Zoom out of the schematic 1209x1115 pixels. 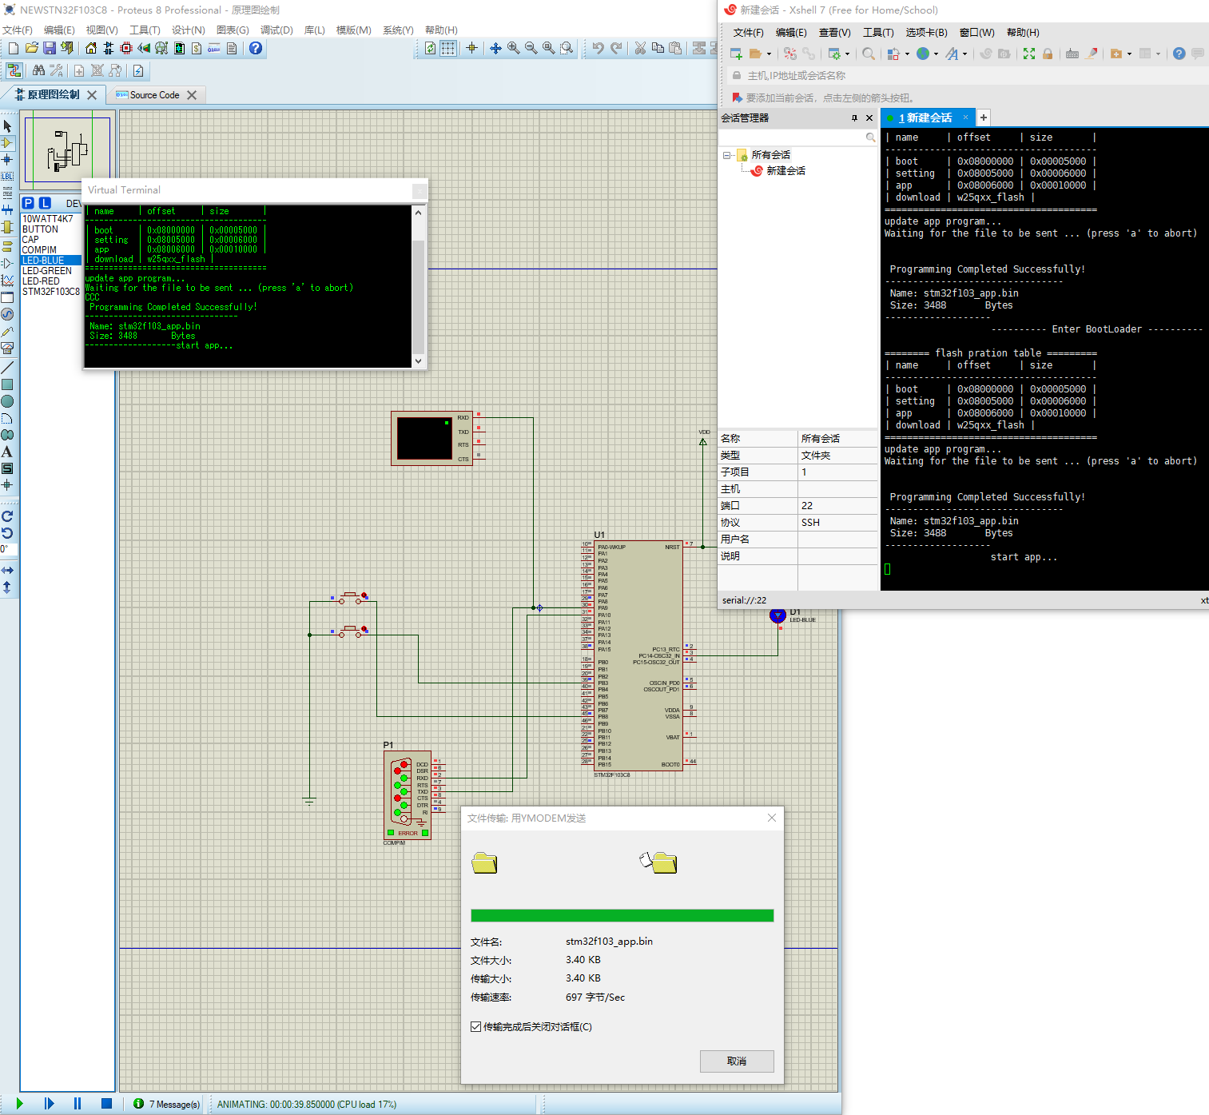pyautogui.click(x=531, y=48)
